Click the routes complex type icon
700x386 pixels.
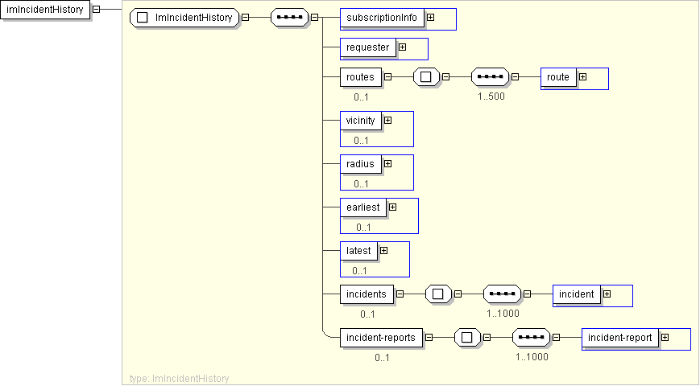coord(426,78)
